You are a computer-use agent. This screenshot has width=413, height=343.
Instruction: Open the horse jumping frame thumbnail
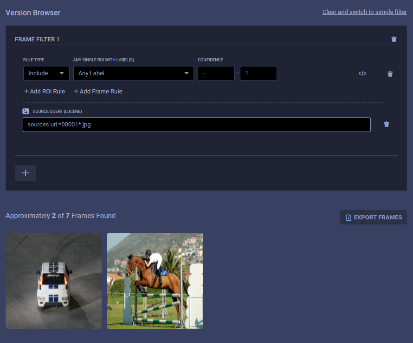155,281
